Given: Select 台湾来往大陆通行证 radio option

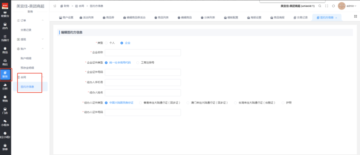Looking at the screenshot, I should [235, 103].
